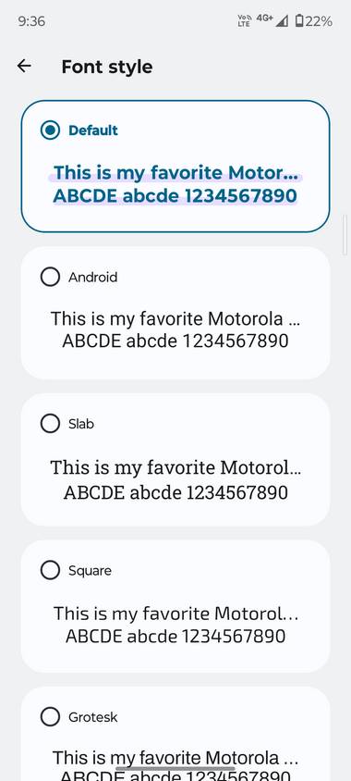Tap the Default font preview text

point(175,184)
